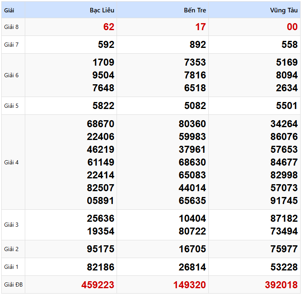This screenshot has height=294, width=301.
Task: Select Giải 2 number 75977
Action: click(x=284, y=249)
